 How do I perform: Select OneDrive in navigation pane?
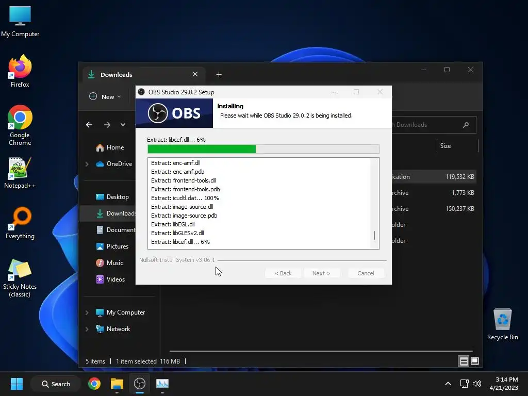tap(114, 164)
